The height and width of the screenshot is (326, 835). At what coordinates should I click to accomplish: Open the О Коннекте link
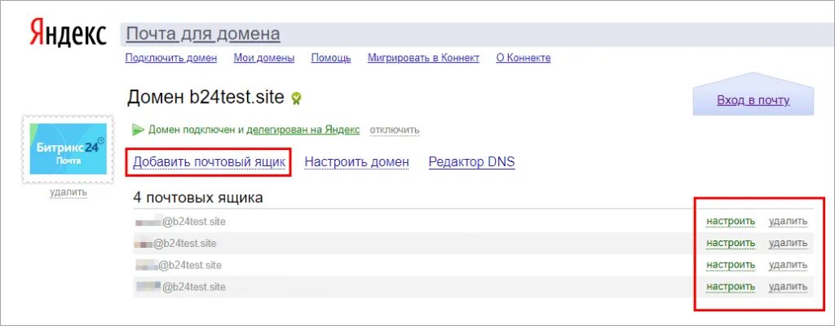tap(524, 58)
